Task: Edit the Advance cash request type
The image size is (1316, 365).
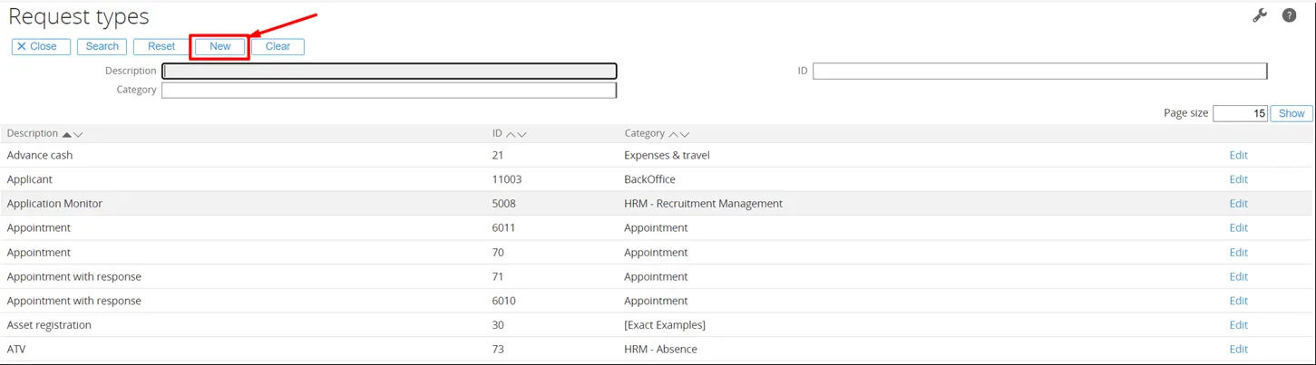Action: click(x=1238, y=155)
